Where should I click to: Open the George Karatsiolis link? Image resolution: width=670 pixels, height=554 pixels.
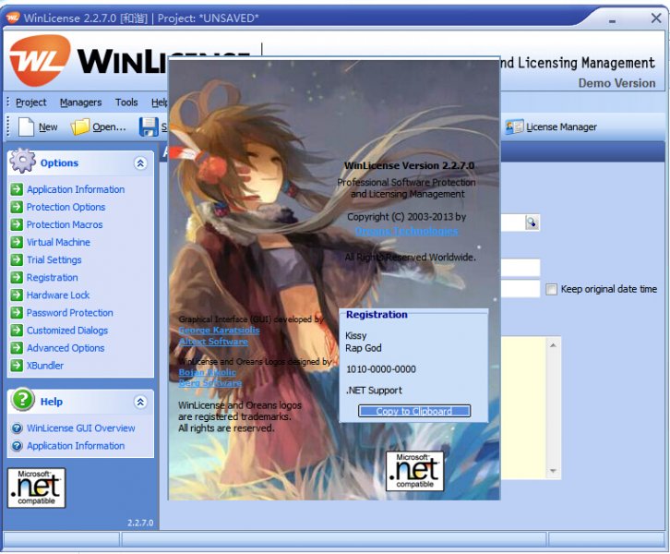pos(219,331)
